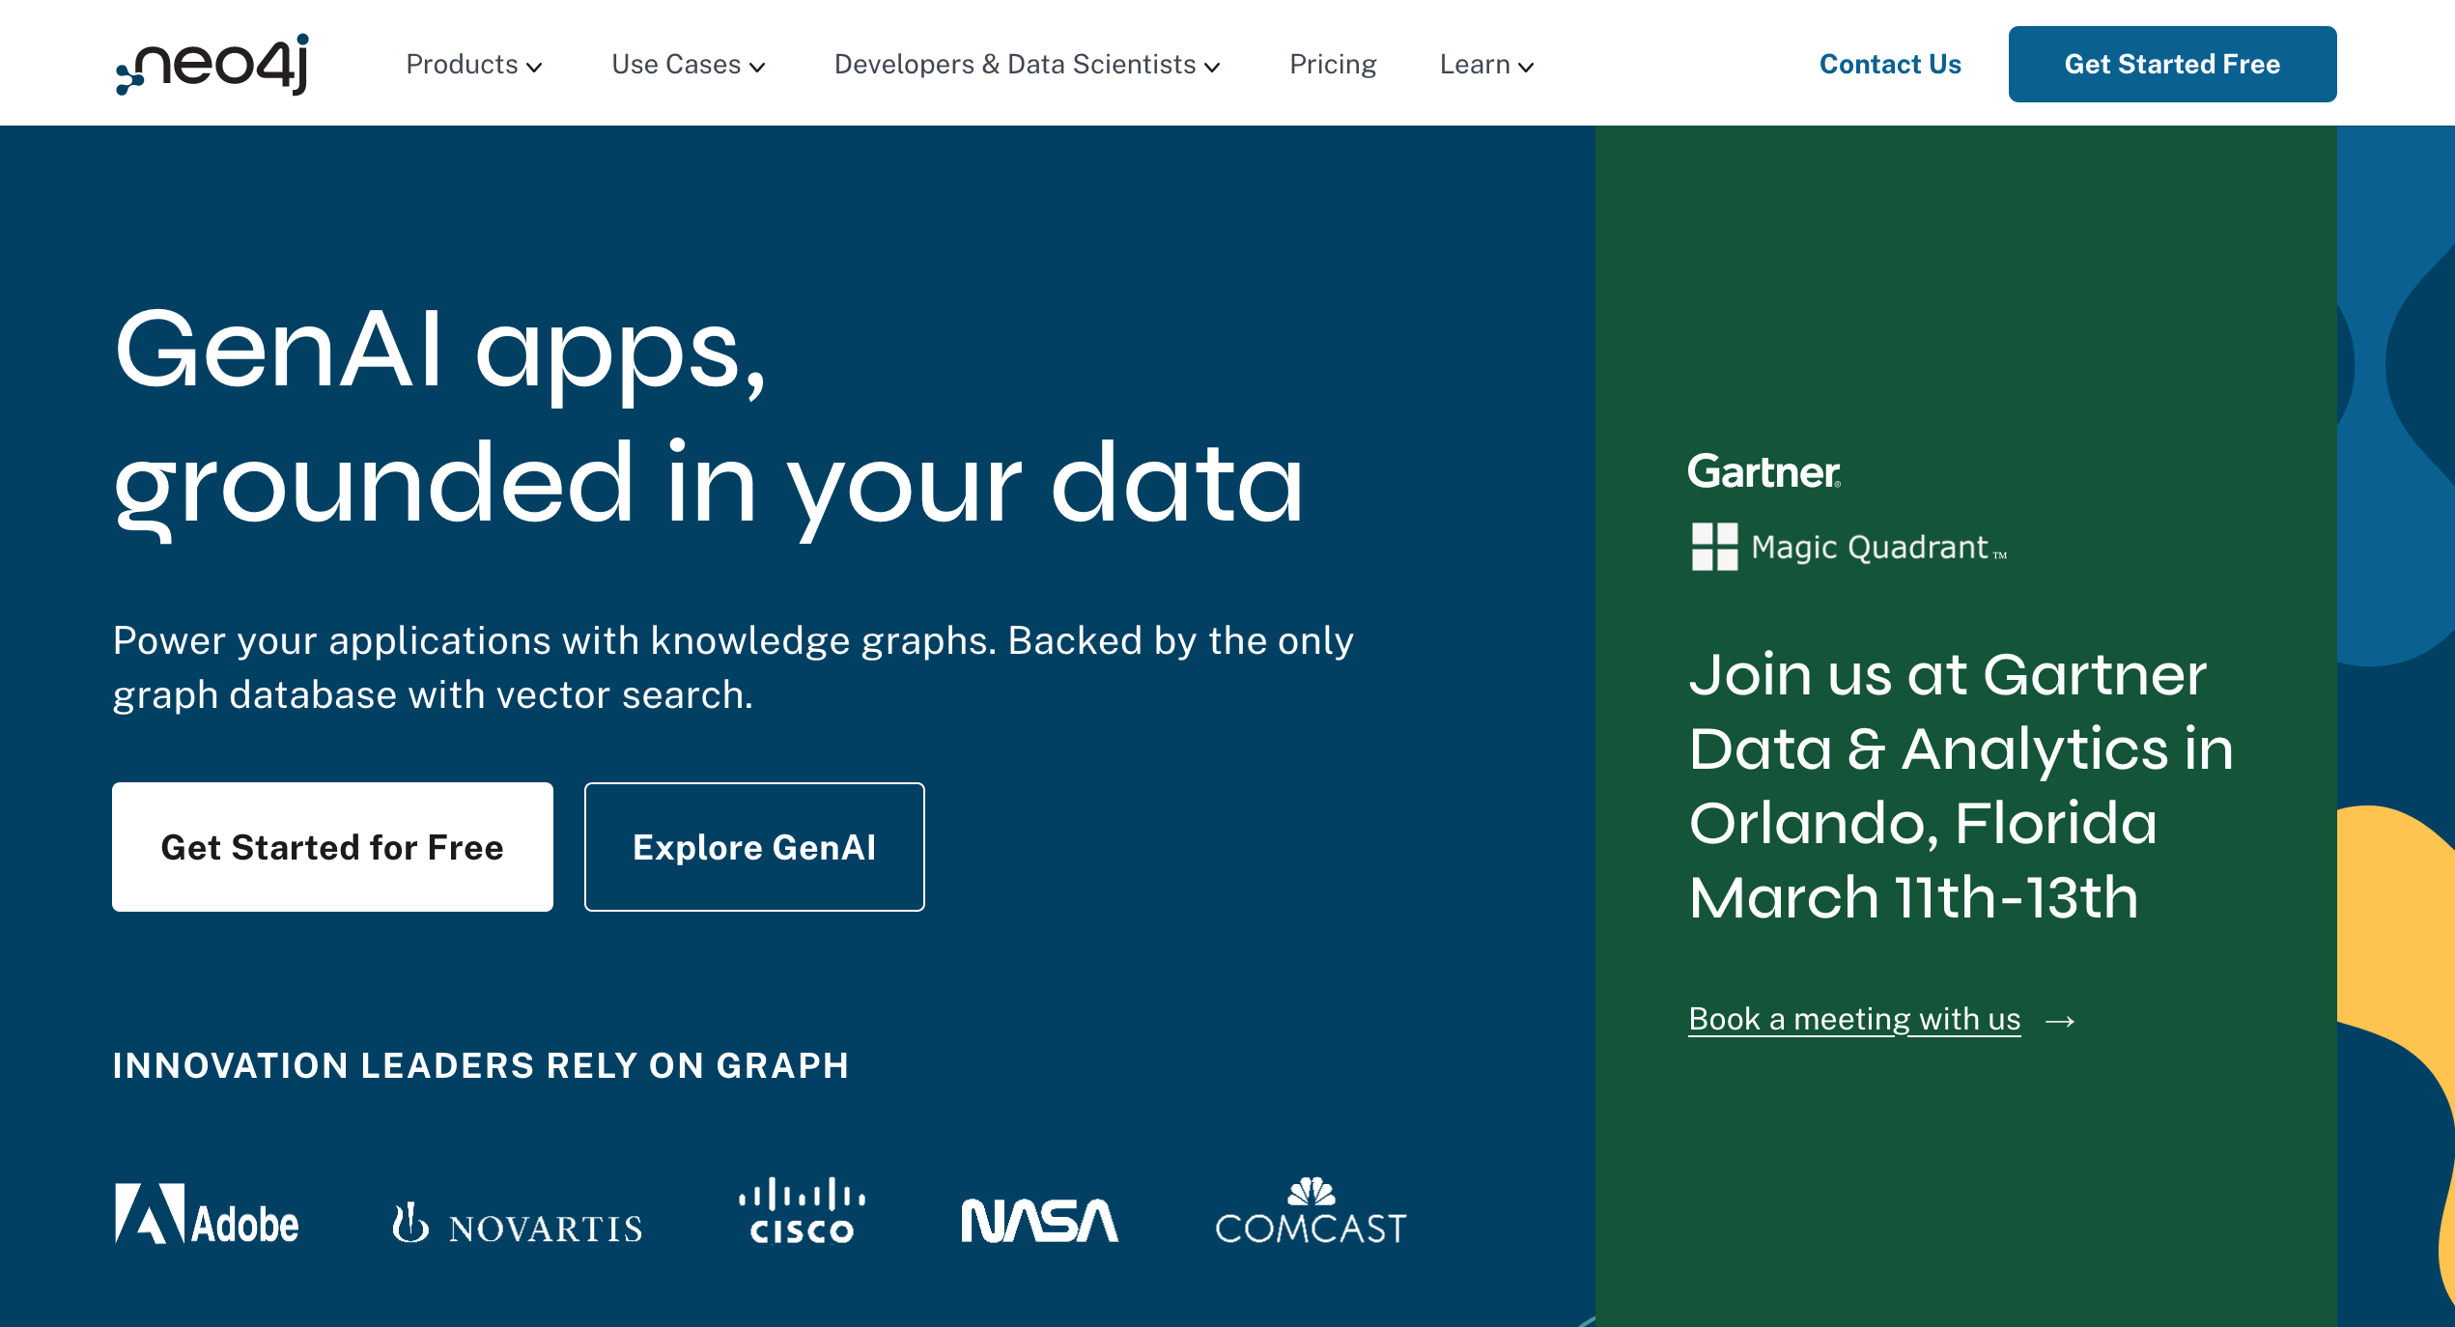Go to the Pricing page
This screenshot has width=2455, height=1327.
pos(1333,65)
